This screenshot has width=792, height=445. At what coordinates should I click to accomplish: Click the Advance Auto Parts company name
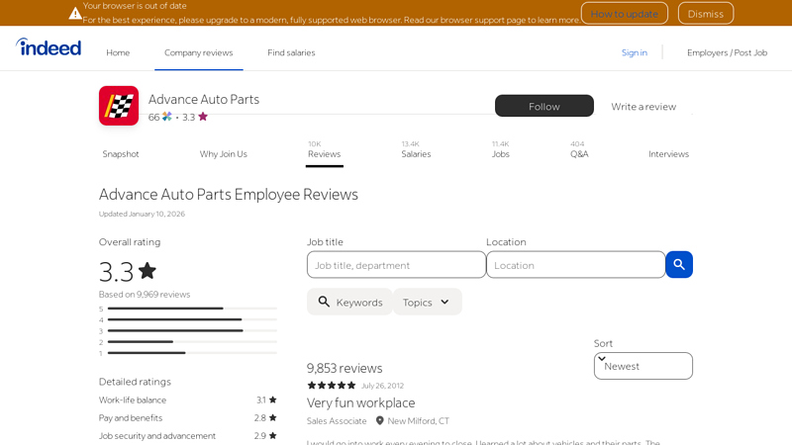click(204, 99)
